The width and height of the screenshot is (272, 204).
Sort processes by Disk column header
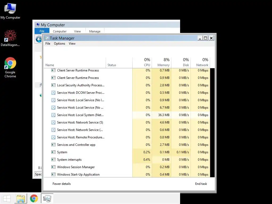click(181, 63)
